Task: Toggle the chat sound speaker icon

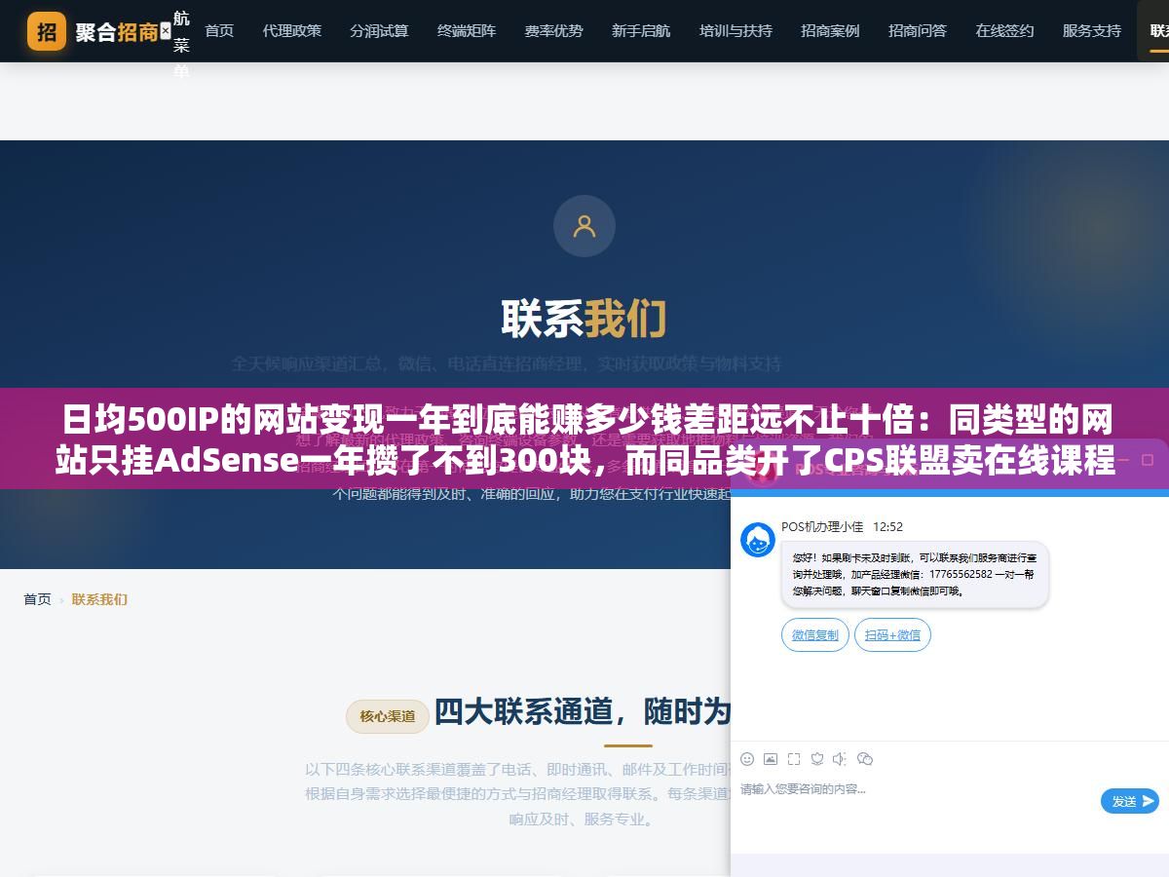Action: pos(841,759)
